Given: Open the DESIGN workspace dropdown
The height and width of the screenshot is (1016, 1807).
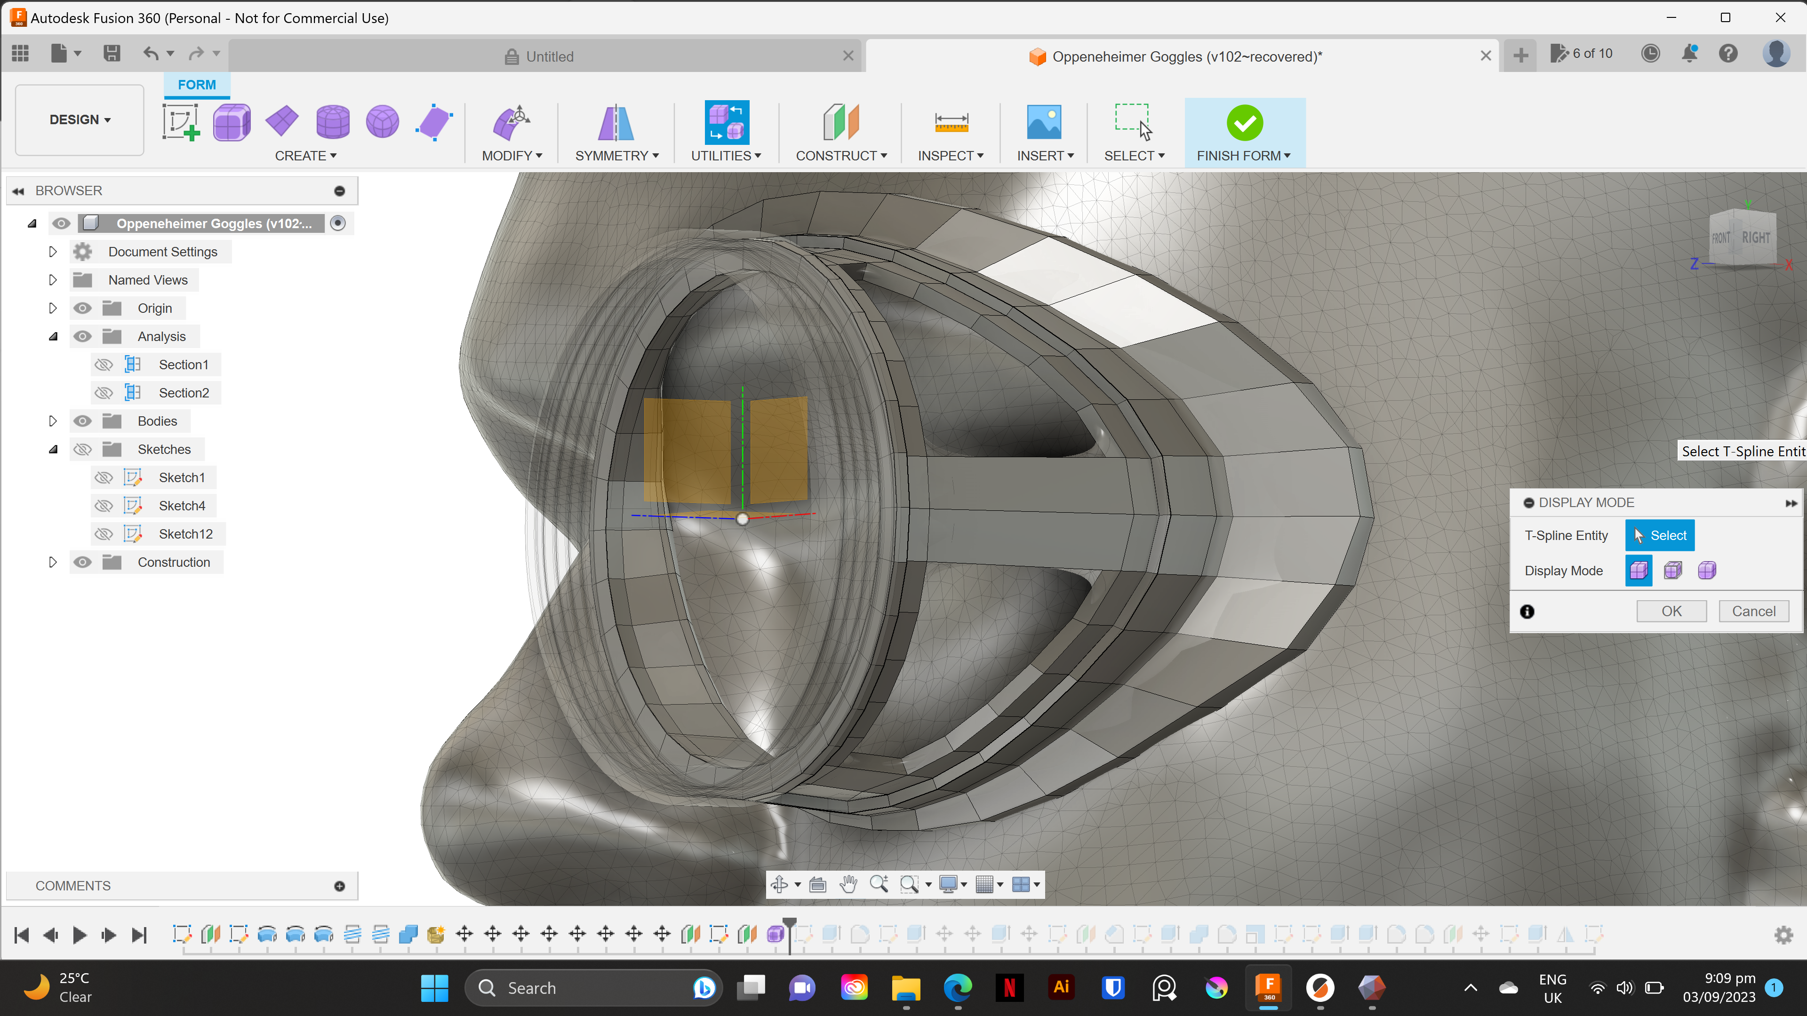Looking at the screenshot, I should (79, 119).
